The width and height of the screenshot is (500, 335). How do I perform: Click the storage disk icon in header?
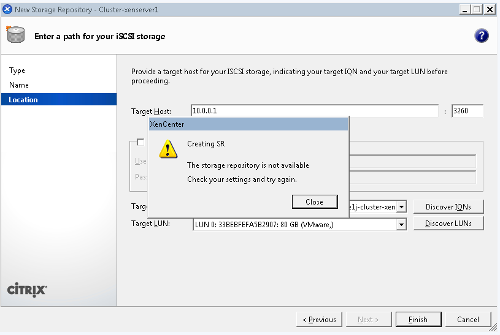(x=17, y=35)
